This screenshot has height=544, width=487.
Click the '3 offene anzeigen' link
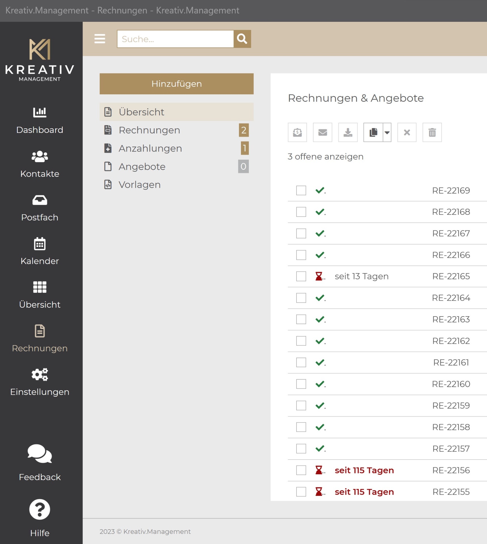[x=325, y=157]
